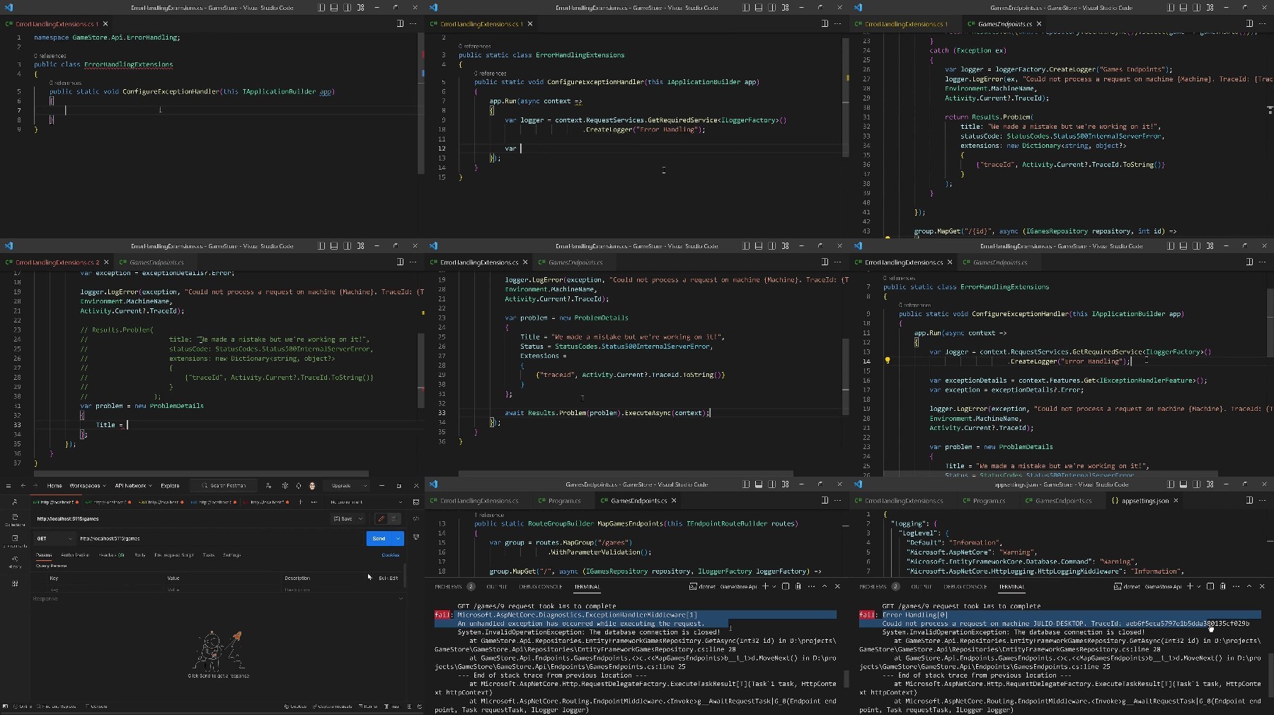Add a new request tab in Postman
This screenshot has height=715, width=1274.
click(300, 502)
